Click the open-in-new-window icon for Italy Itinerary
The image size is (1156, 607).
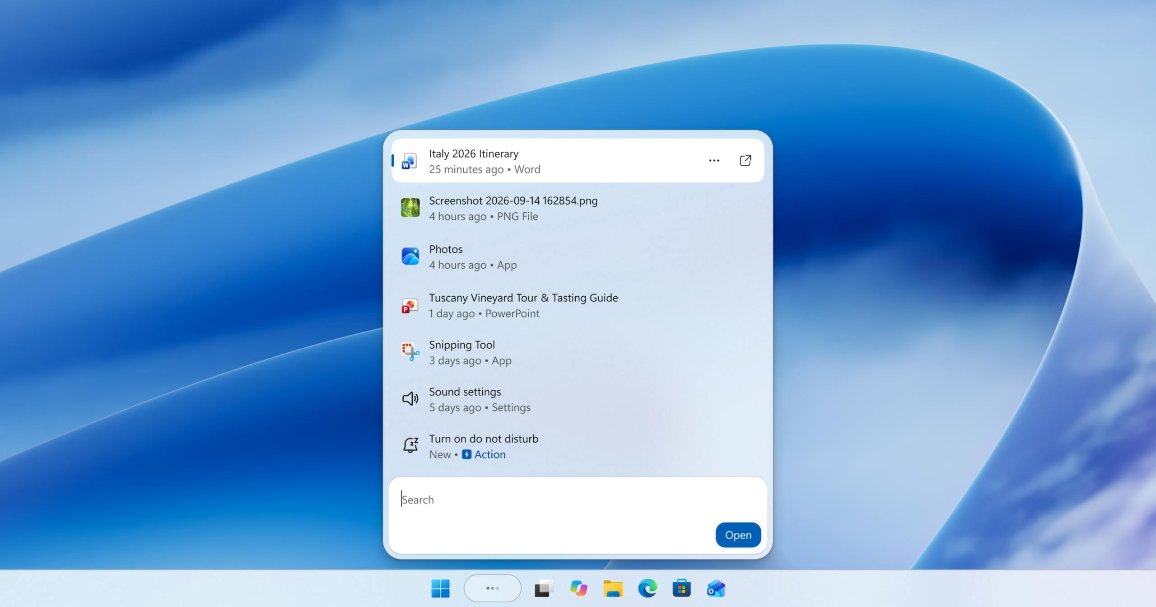746,161
